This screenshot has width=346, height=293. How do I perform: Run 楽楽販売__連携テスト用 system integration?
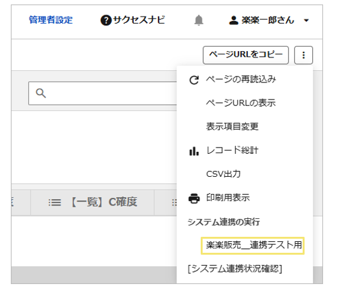[253, 246]
